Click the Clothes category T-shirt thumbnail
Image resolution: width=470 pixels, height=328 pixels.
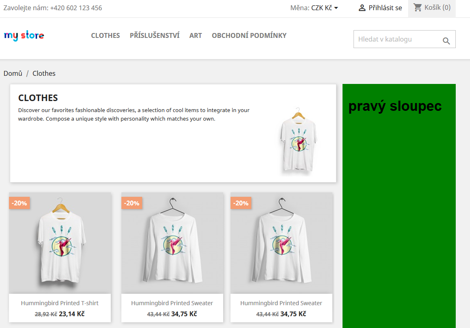pyautogui.click(x=298, y=140)
